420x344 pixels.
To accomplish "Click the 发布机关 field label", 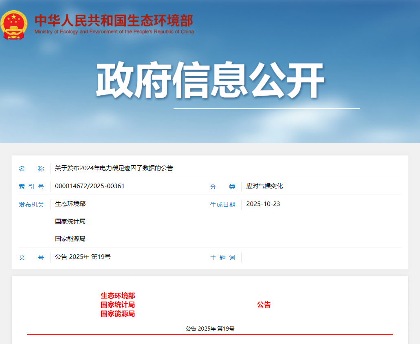I will coord(31,205).
